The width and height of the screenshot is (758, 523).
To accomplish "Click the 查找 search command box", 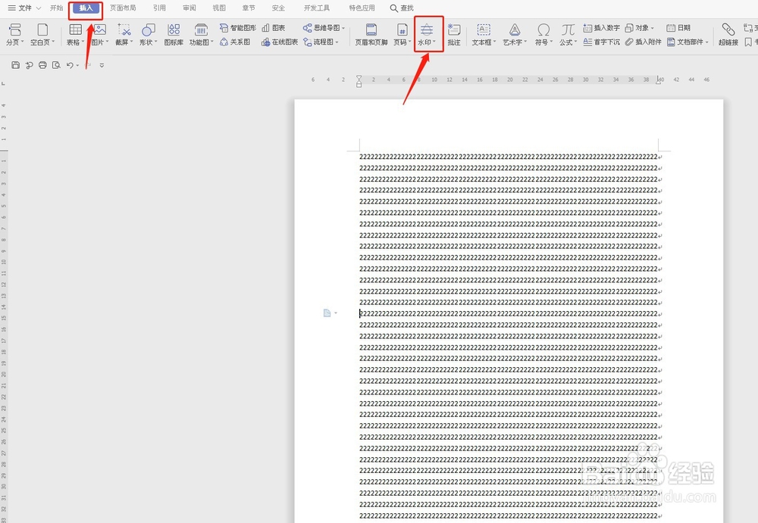I will pyautogui.click(x=402, y=8).
